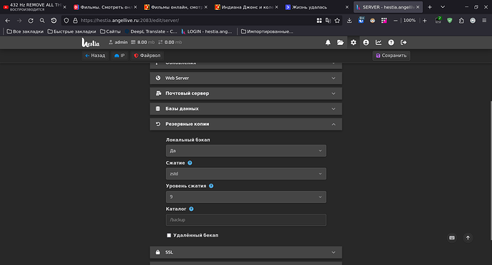Click the Hestia logo

(91, 42)
